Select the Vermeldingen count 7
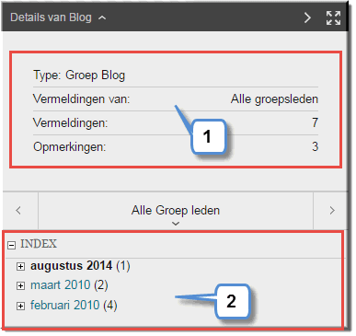This screenshot has width=356, height=336. 315,122
